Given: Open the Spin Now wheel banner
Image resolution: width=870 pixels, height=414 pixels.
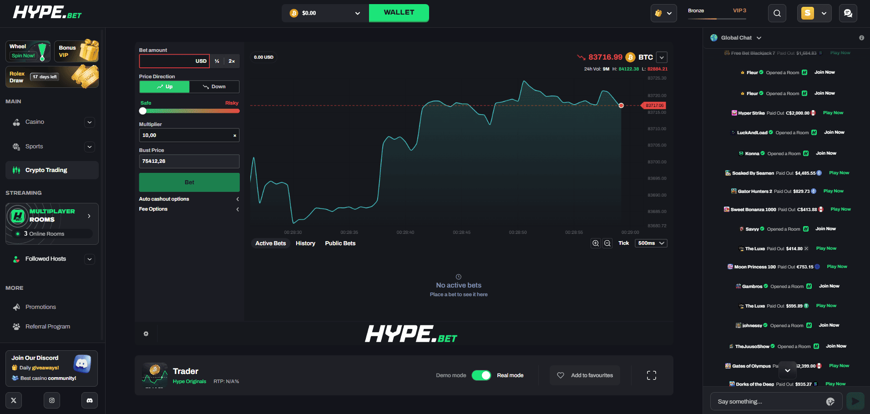Looking at the screenshot, I should click(x=28, y=51).
